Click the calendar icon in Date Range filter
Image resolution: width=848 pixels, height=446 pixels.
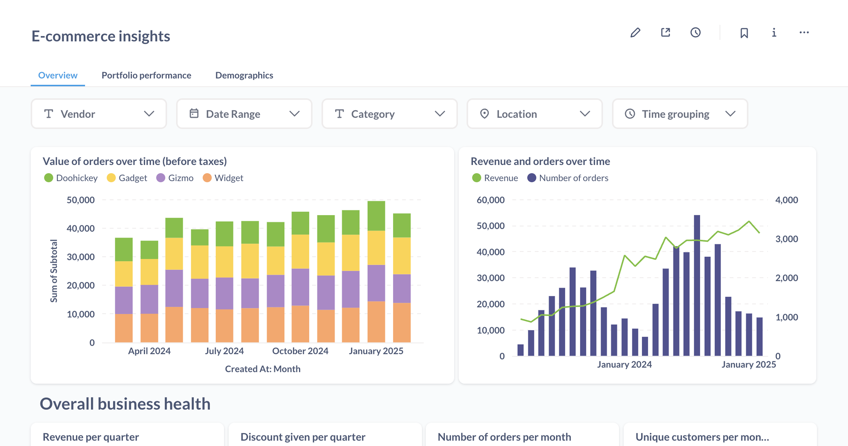coord(194,113)
